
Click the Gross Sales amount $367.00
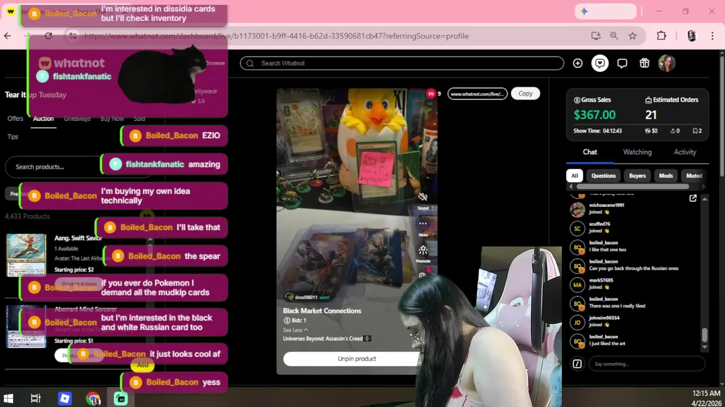pyautogui.click(x=594, y=115)
